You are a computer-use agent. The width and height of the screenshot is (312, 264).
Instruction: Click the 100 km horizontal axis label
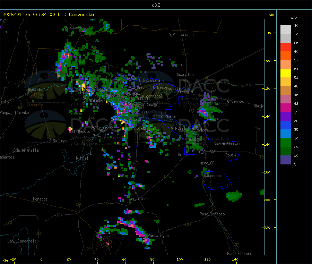point(180,259)
